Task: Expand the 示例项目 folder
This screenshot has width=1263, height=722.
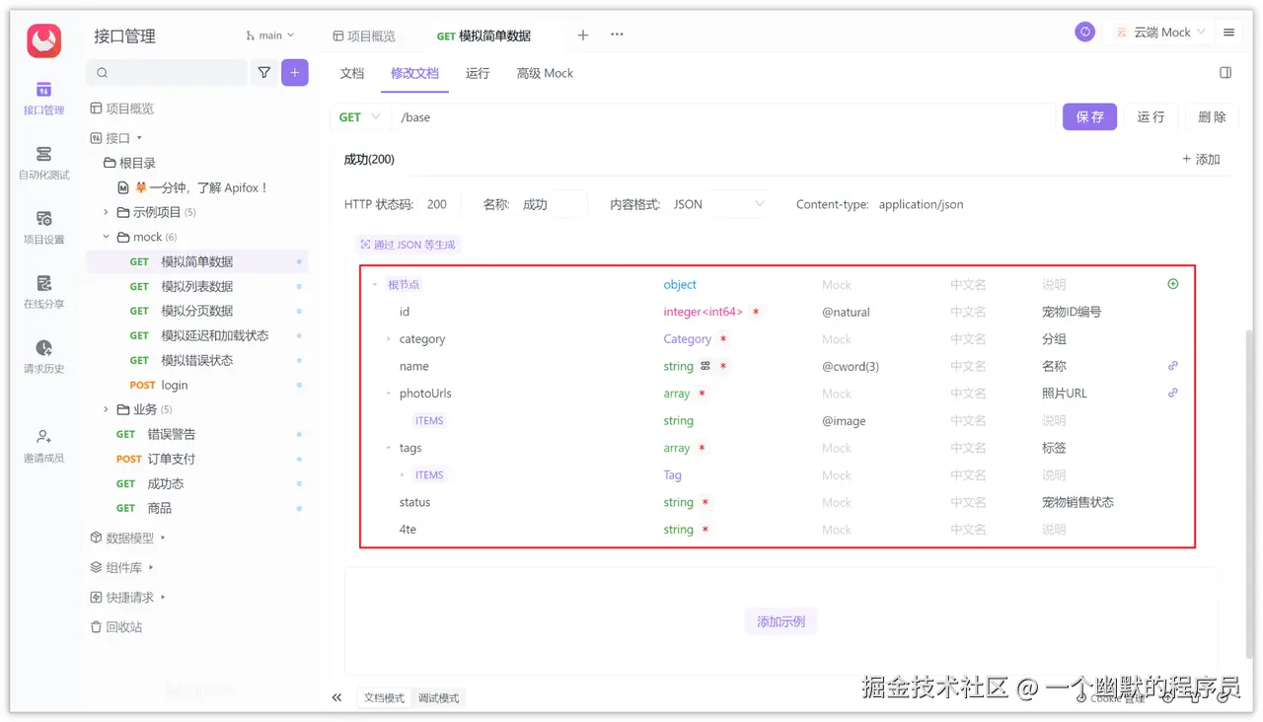Action: point(107,212)
